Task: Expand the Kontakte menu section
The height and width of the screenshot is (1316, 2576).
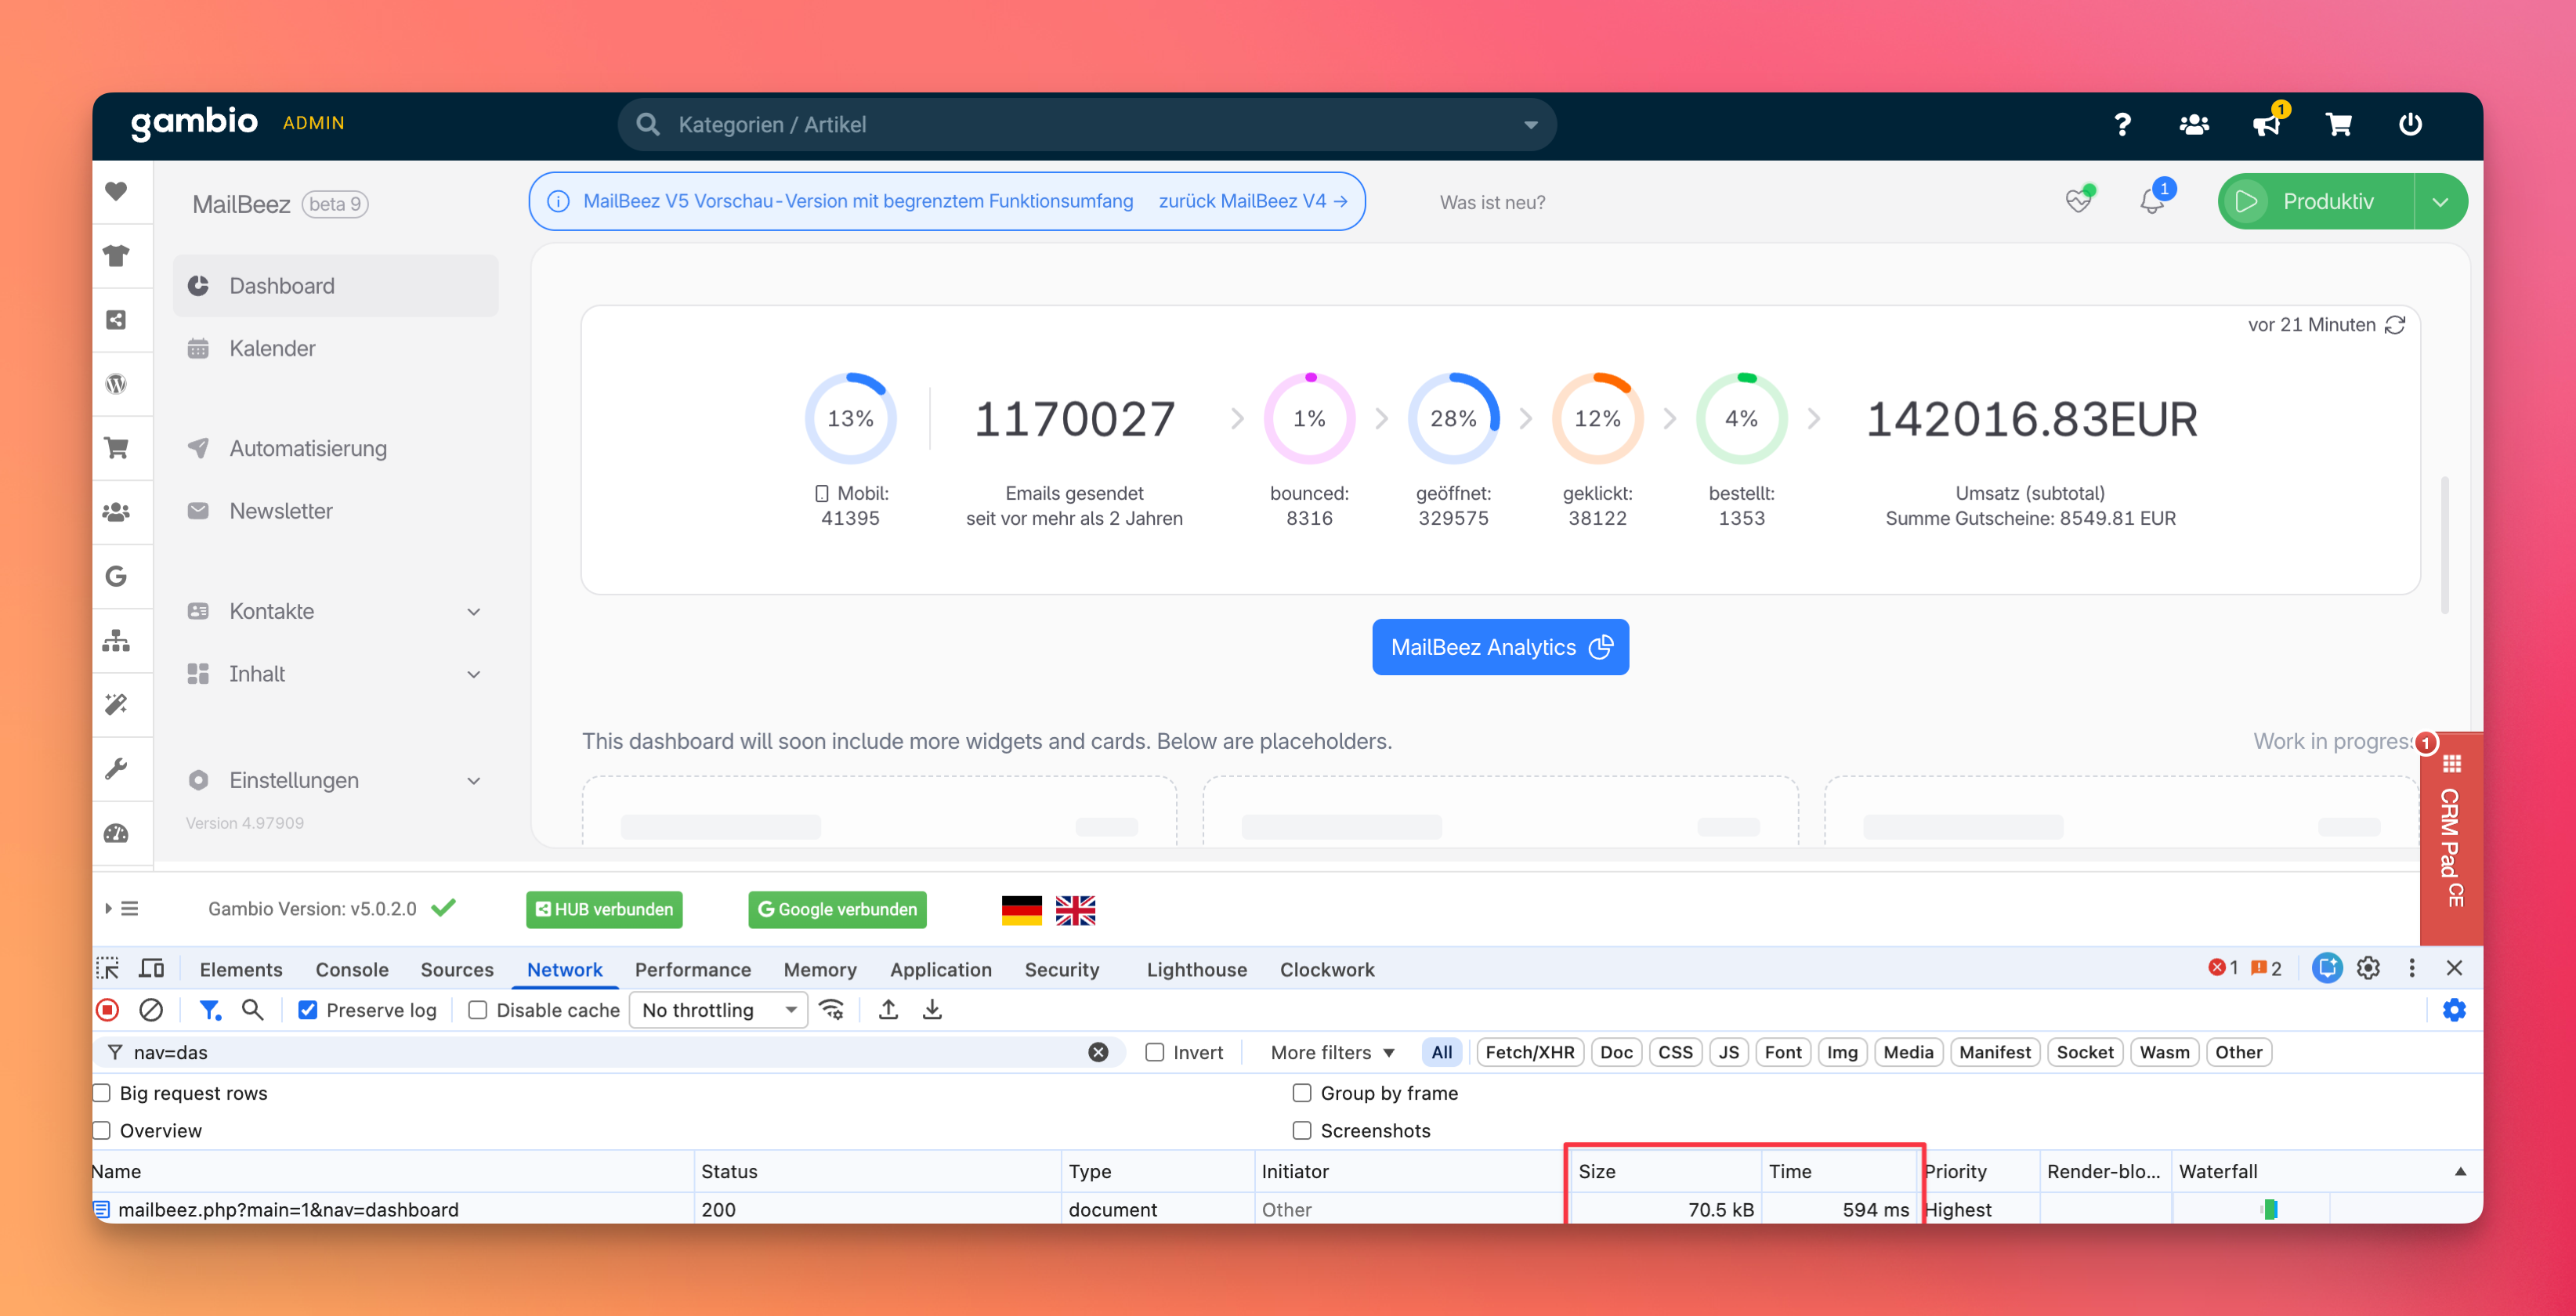Action: (x=336, y=611)
